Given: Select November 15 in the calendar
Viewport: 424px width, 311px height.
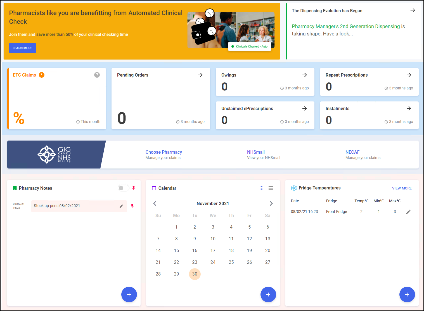Looking at the screenshot, I should point(176,251).
